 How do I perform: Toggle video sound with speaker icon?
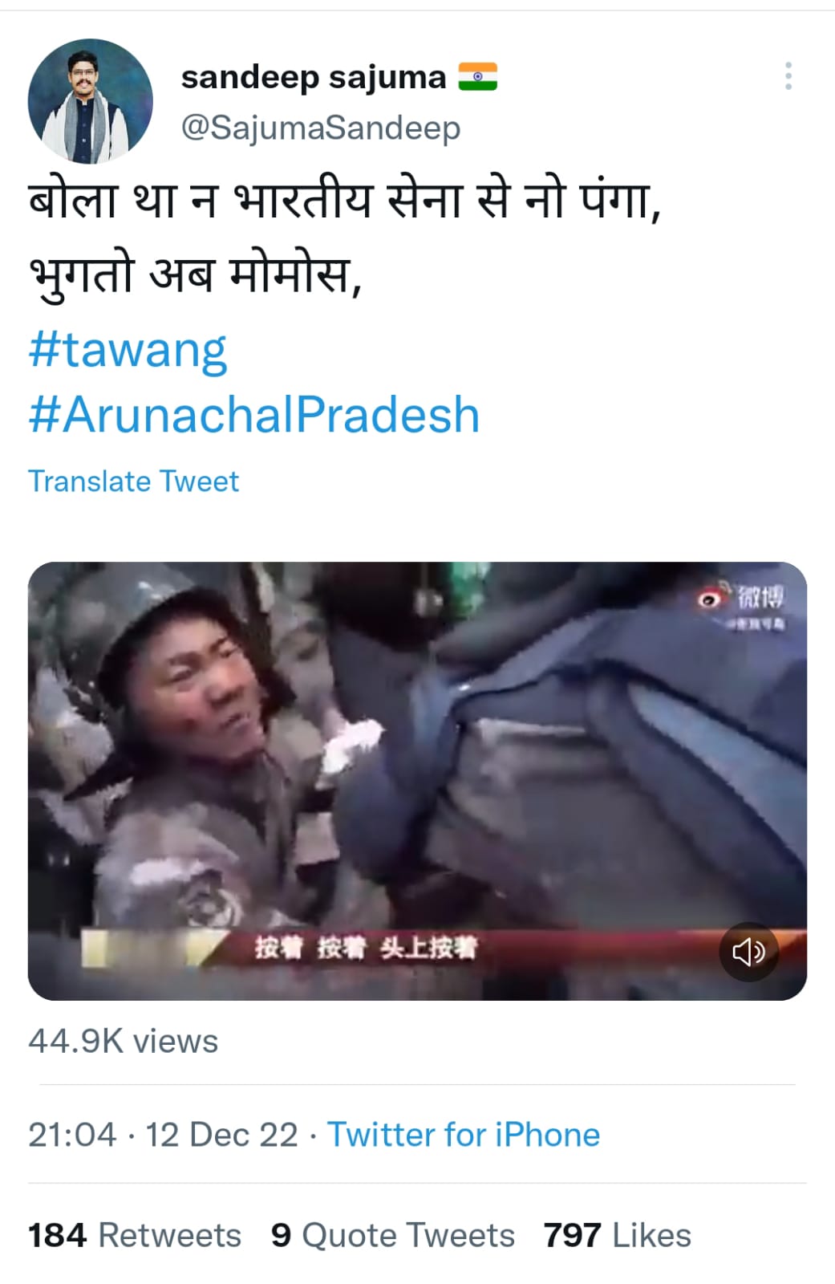click(748, 952)
